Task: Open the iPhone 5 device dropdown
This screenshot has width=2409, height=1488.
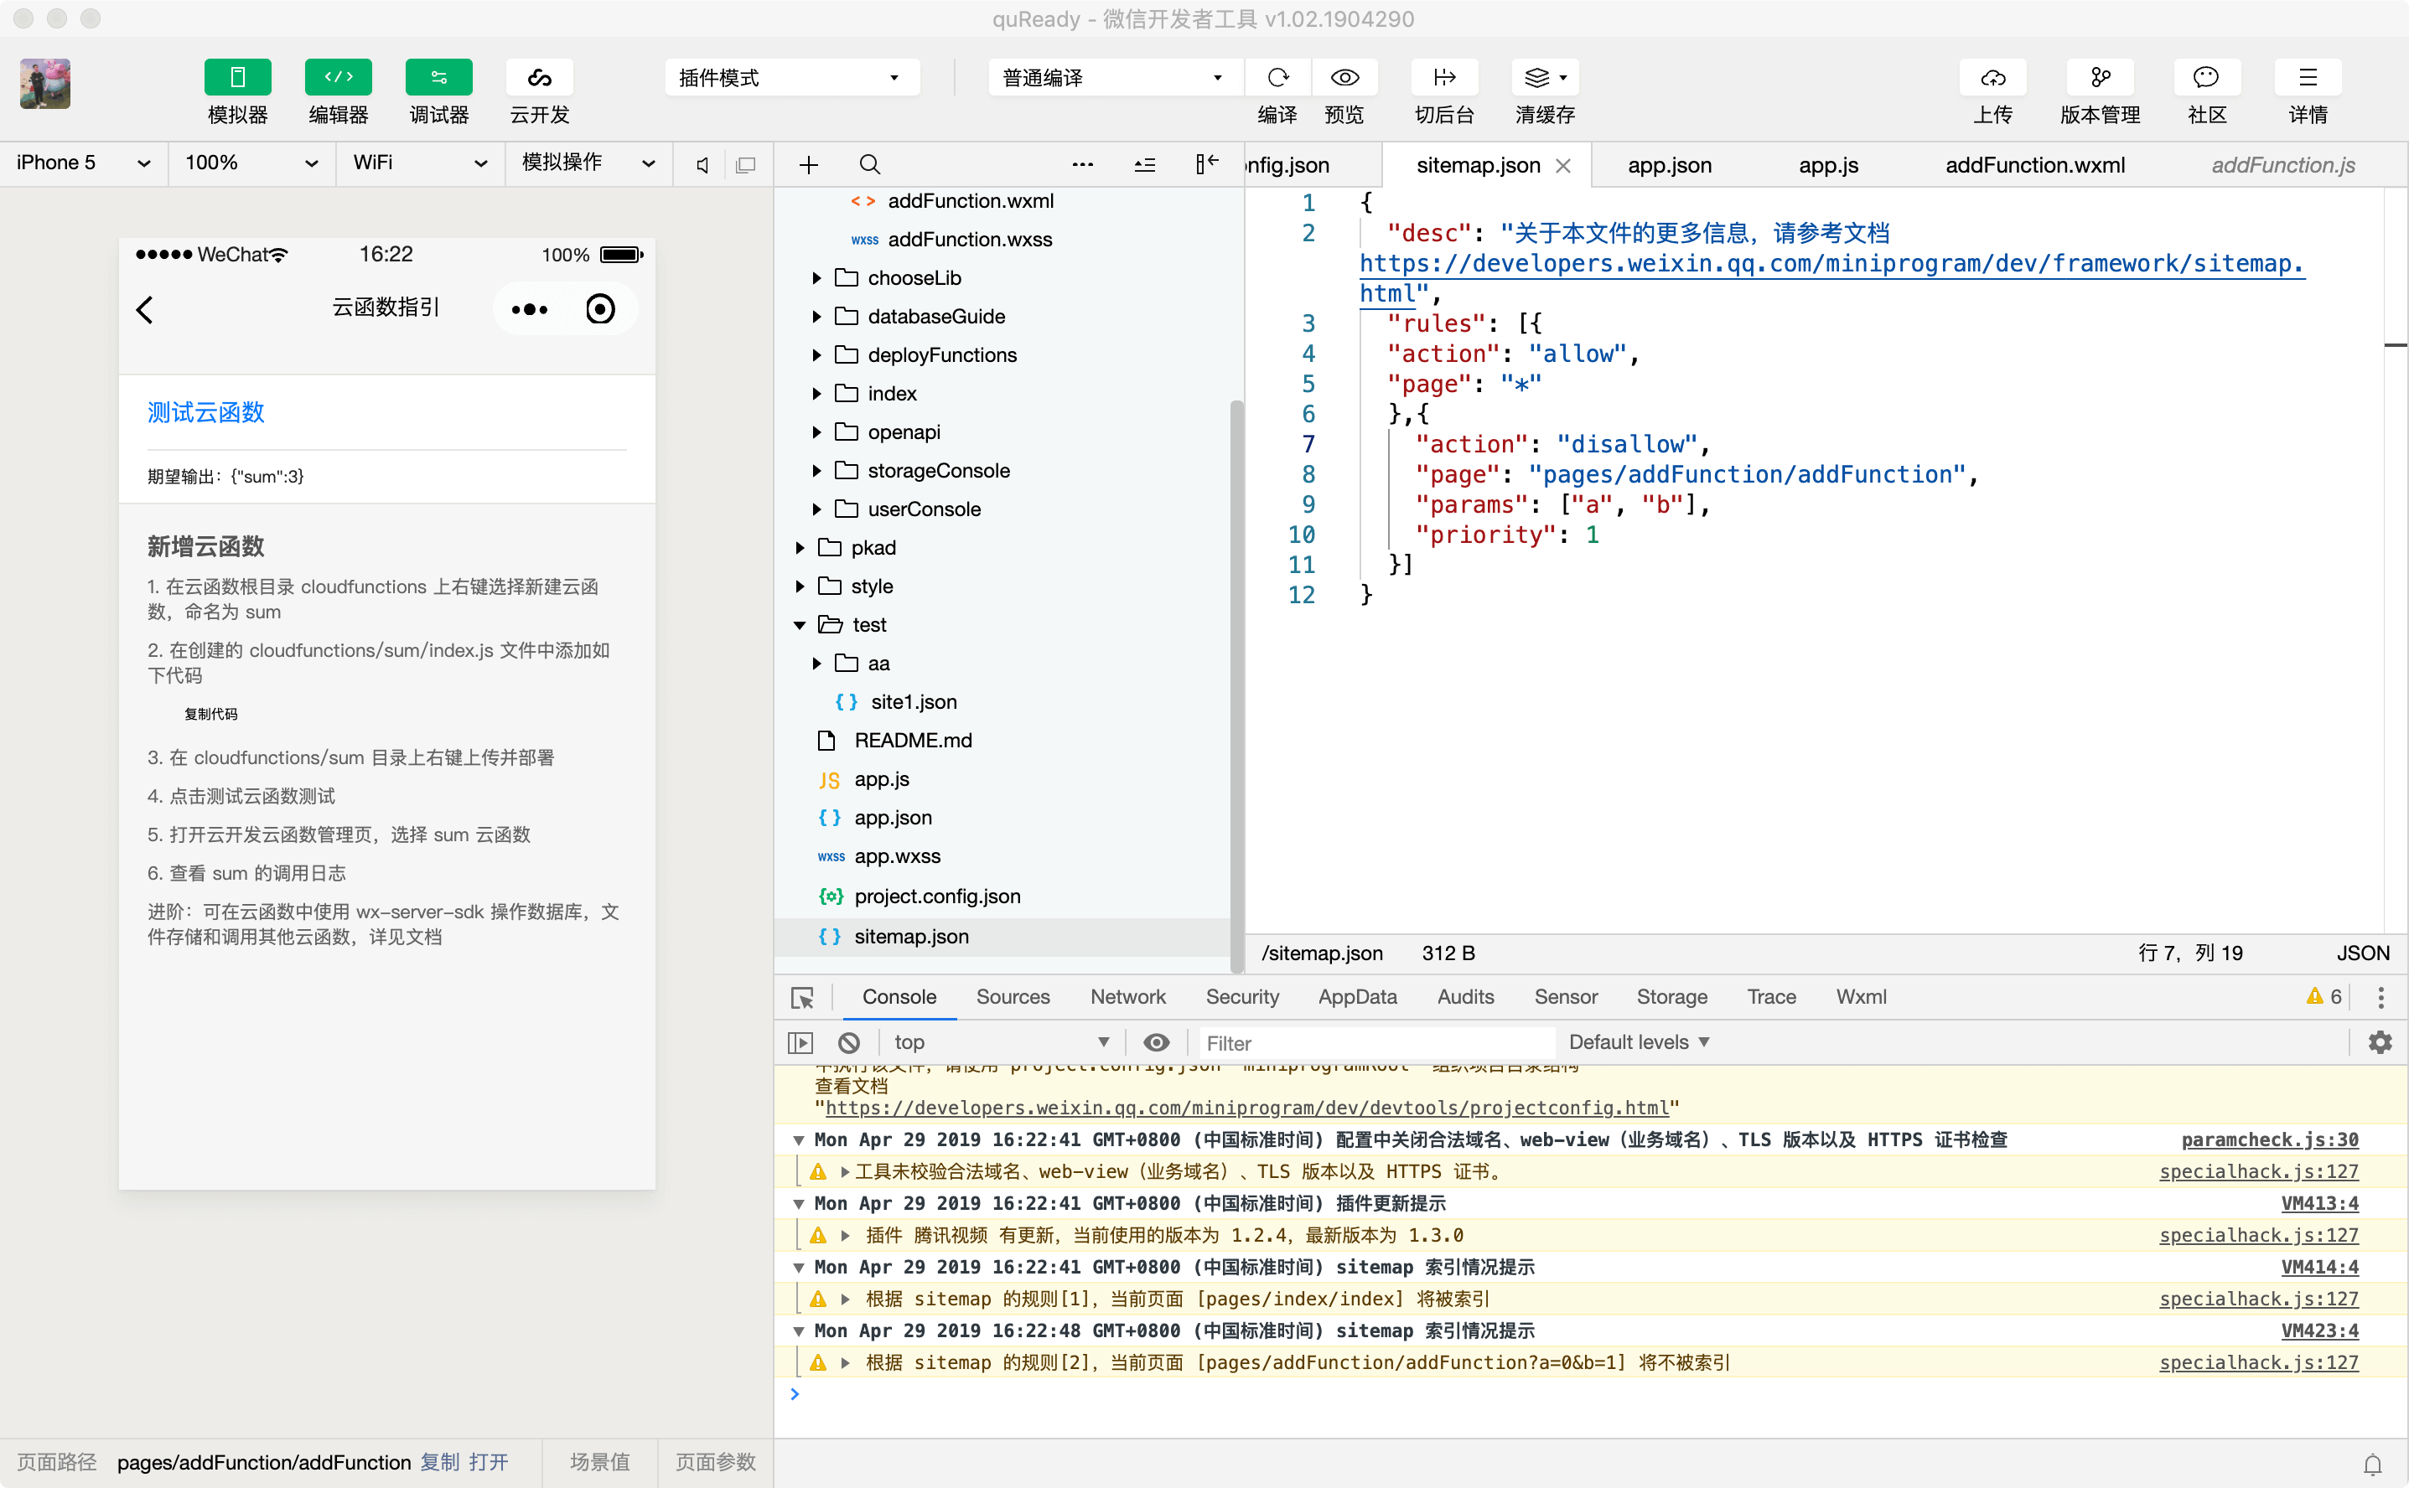Action: coord(84,163)
